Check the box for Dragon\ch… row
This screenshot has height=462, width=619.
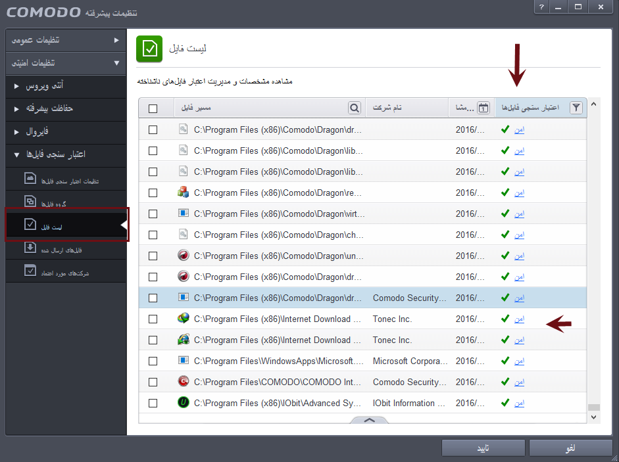153,235
